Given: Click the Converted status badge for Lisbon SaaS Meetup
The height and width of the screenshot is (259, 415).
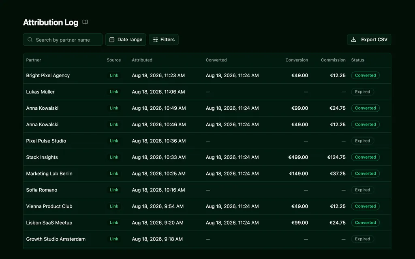Looking at the screenshot, I should tap(365, 223).
